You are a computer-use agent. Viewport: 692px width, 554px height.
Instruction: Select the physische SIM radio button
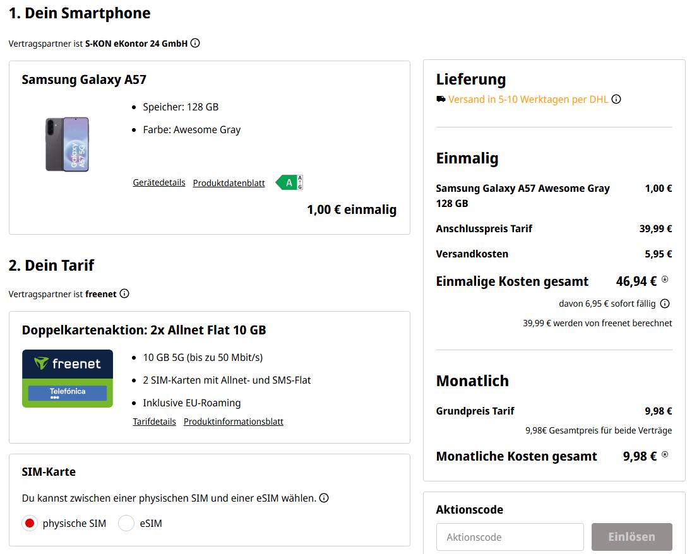30,523
